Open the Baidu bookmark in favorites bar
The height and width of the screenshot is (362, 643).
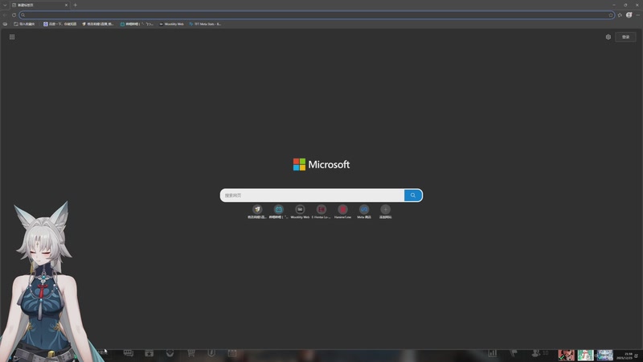tap(59, 24)
